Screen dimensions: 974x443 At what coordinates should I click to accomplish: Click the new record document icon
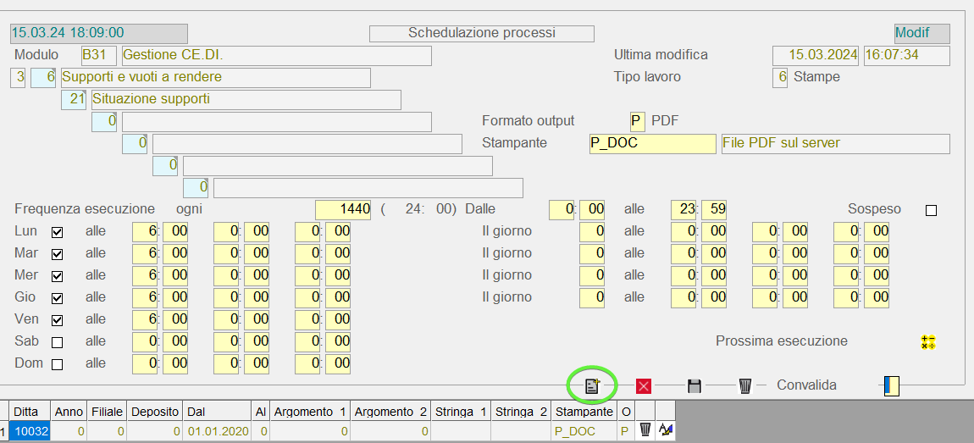point(592,385)
